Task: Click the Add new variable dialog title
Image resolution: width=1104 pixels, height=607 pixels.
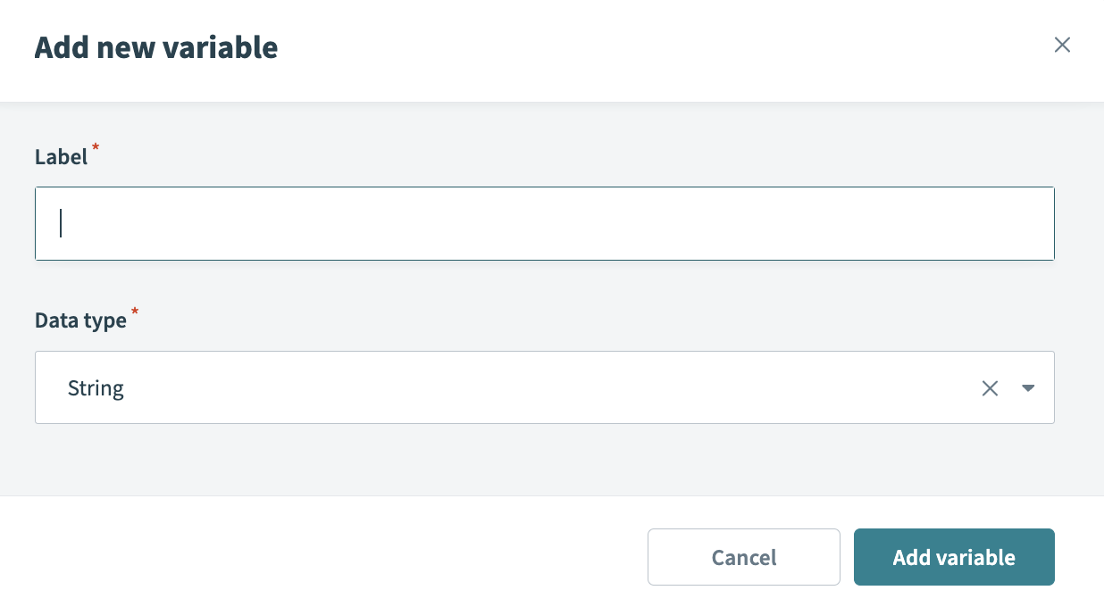Action: pyautogui.click(x=156, y=47)
